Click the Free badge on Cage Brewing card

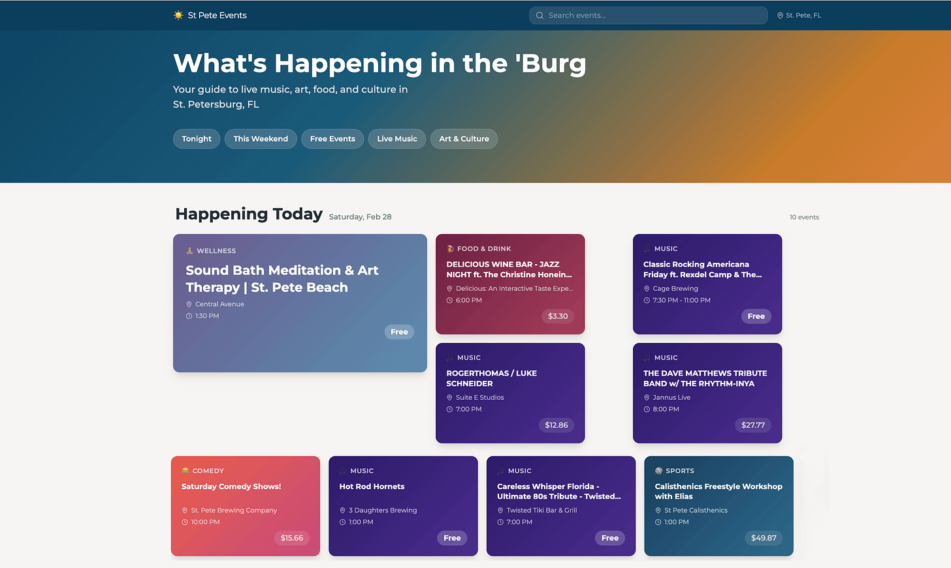(x=756, y=316)
